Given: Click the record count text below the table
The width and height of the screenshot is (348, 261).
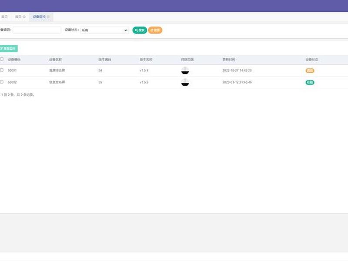Looking at the screenshot, I should click(x=17, y=95).
